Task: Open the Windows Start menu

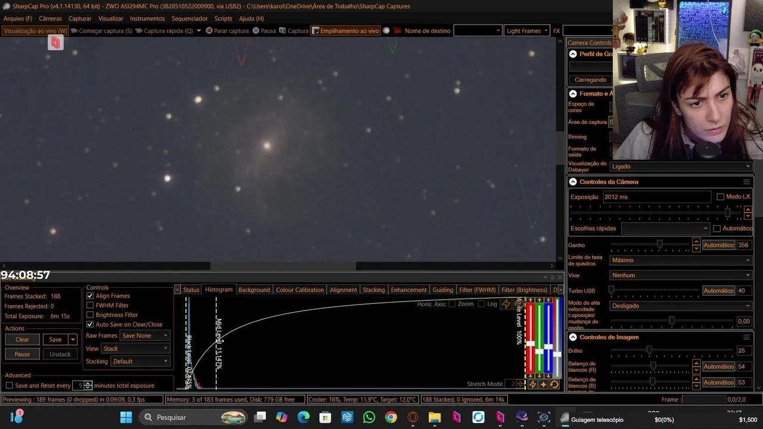Action: click(x=126, y=417)
